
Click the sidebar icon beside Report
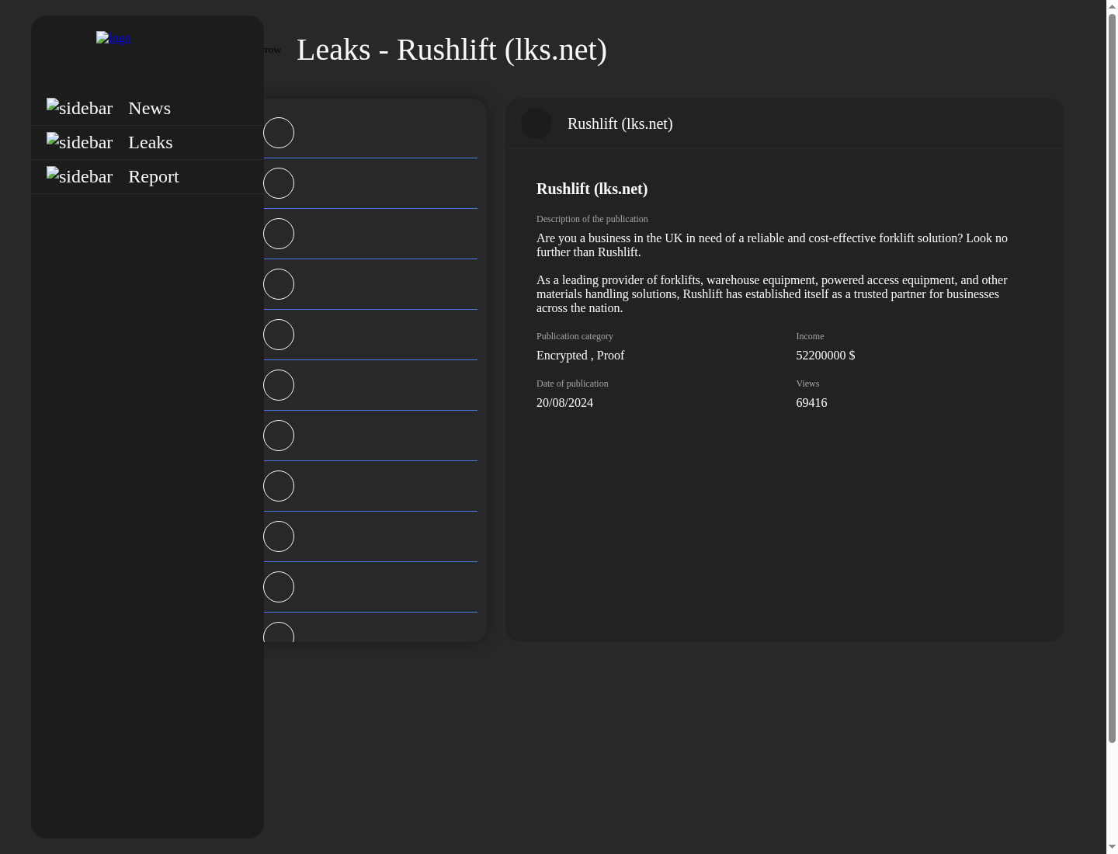[79, 176]
